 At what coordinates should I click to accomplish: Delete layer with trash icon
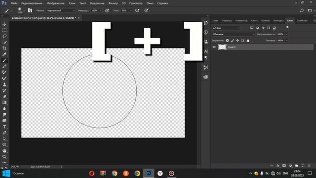309,166
